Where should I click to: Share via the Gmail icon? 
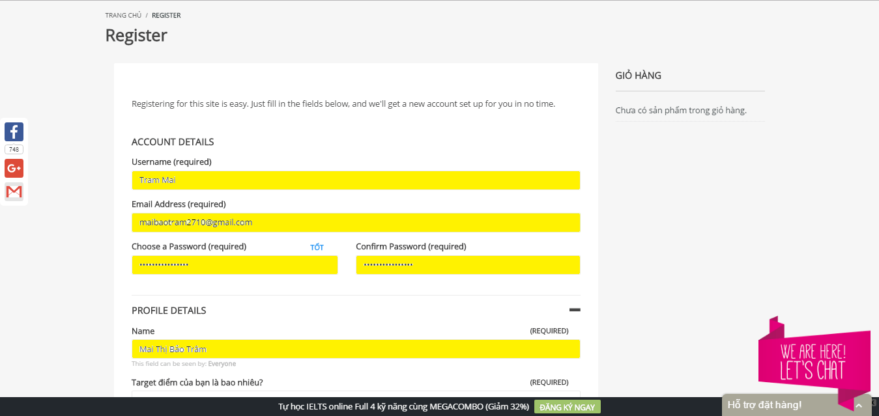[x=14, y=191]
